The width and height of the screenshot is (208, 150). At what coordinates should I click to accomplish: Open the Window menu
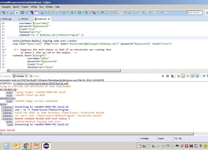[49, 7]
